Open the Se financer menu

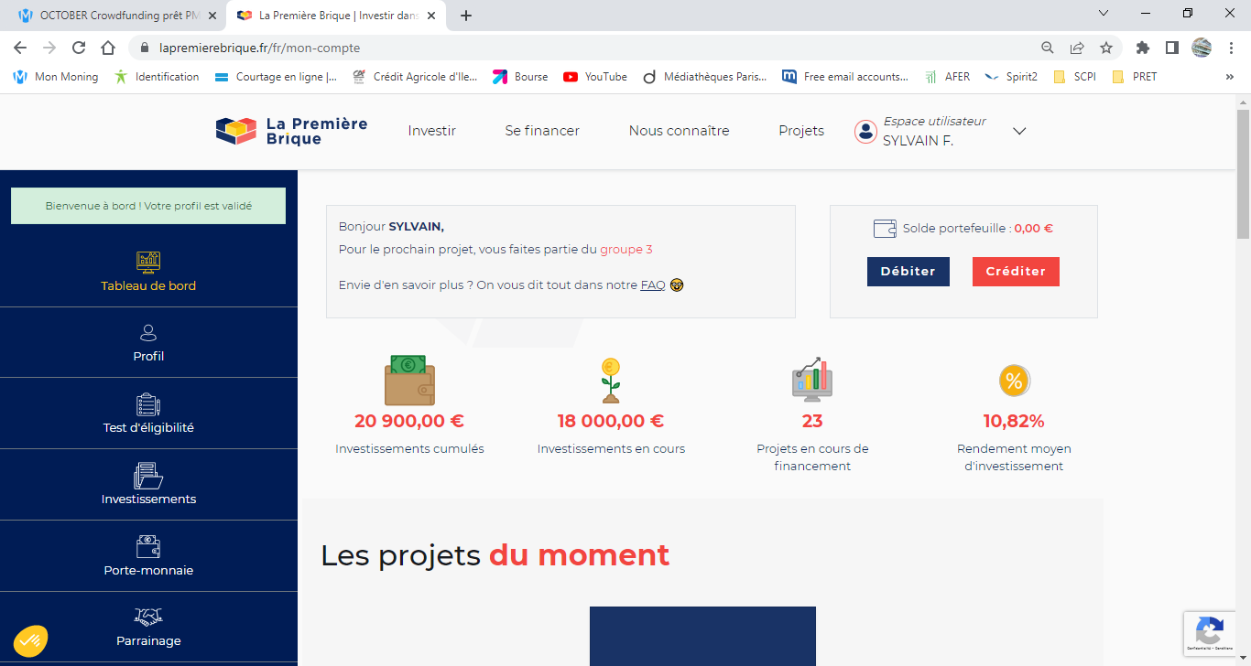point(542,131)
